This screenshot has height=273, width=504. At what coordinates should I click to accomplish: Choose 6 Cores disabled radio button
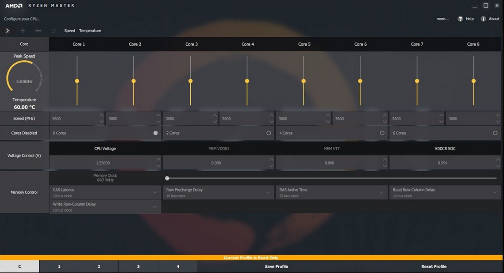click(x=495, y=133)
